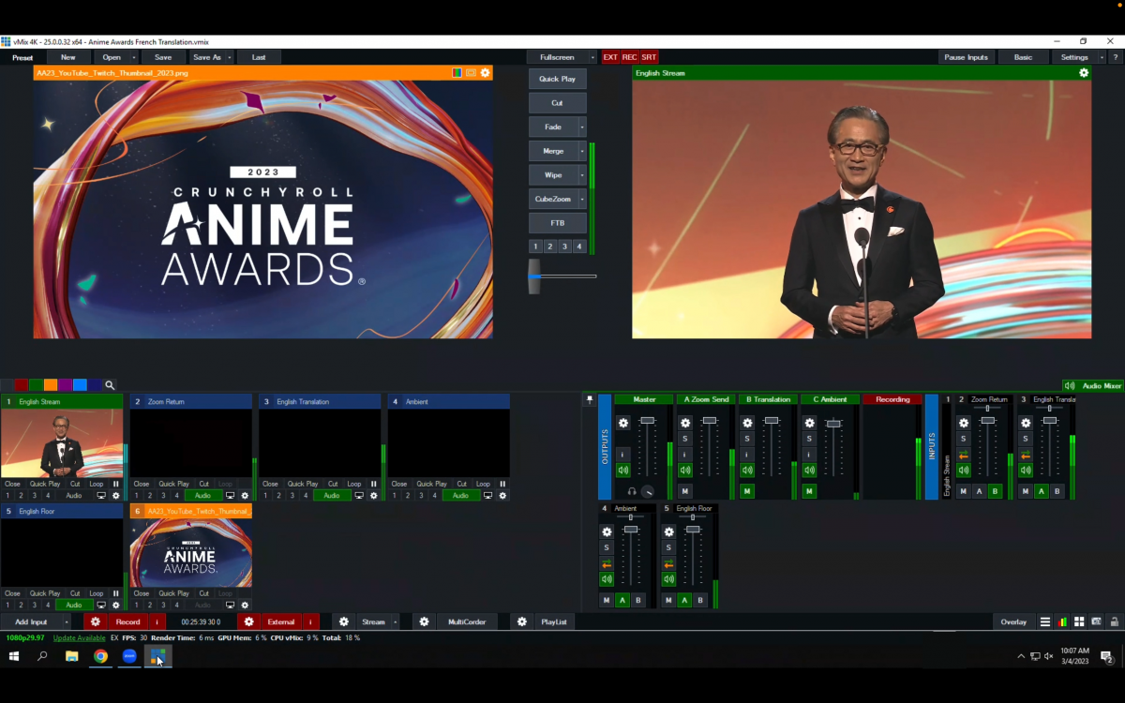Viewport: 1125px width, 703px height.
Task: Click the Quick Play transition button
Action: pyautogui.click(x=557, y=79)
